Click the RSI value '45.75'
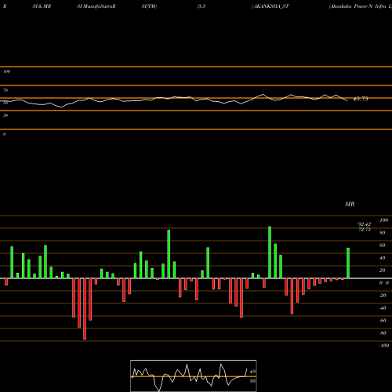The height and width of the screenshot is (392, 392). click(x=361, y=99)
